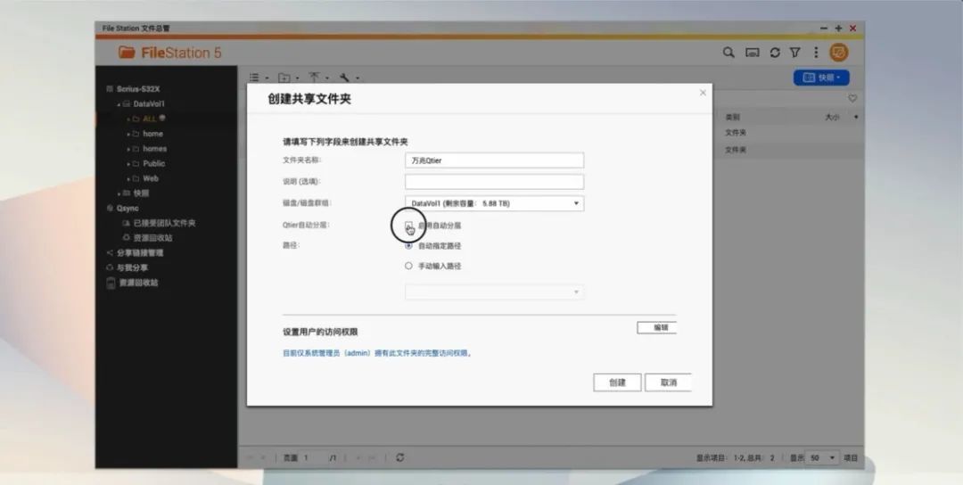Open the remote connection media icon
This screenshot has width=963, height=485.
[x=753, y=53]
